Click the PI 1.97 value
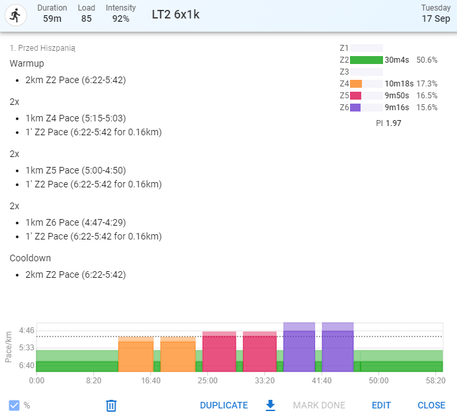The image size is (457, 417). (388, 123)
